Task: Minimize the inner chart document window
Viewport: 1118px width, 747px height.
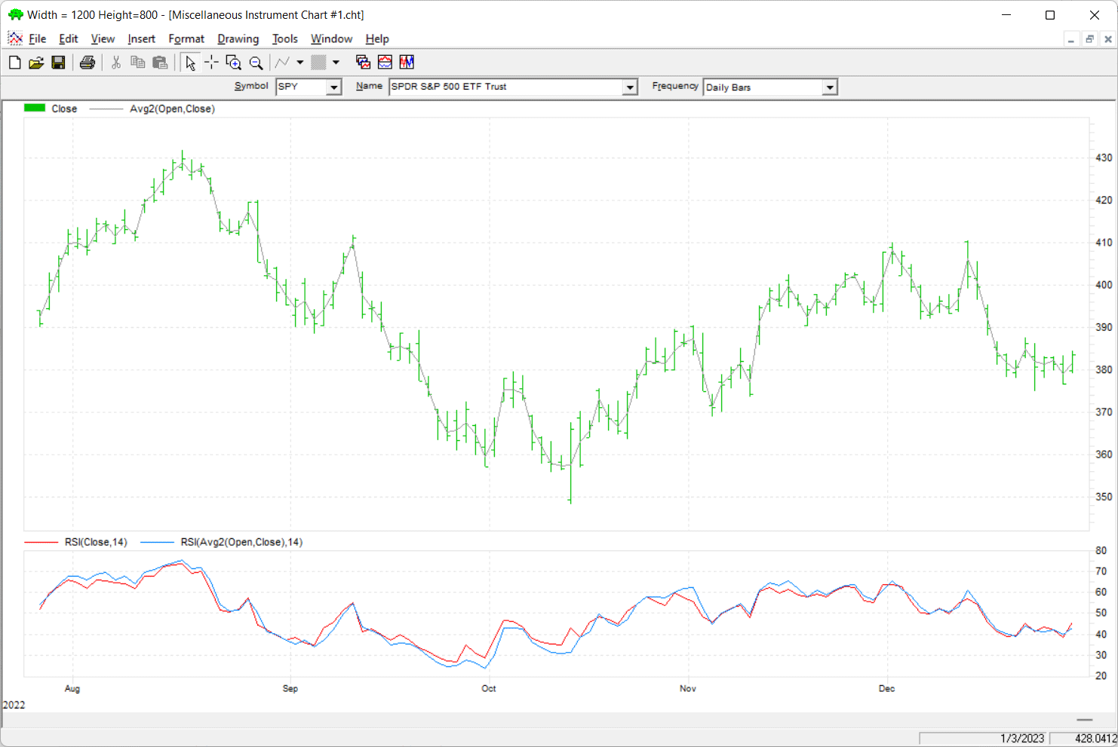Action: [x=1071, y=39]
